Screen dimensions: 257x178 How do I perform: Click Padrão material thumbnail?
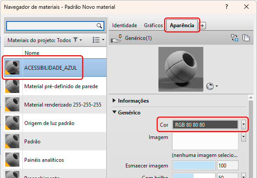tap(12, 141)
